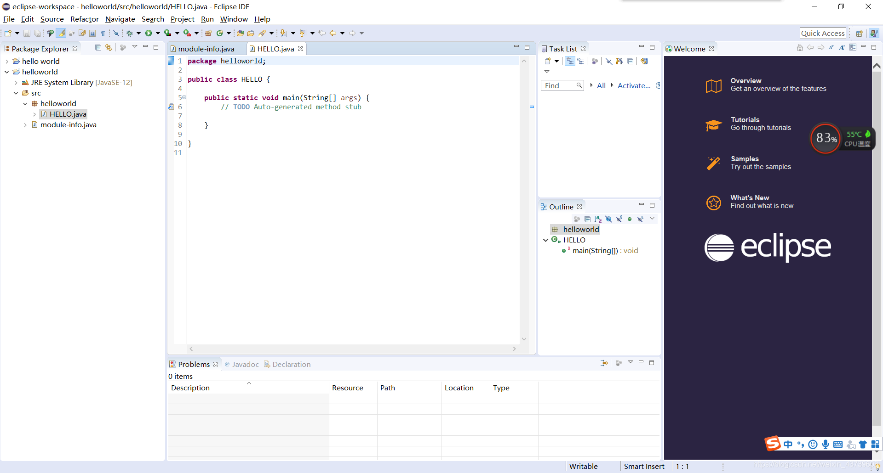Activate the Highlight/Mark Occurrences toolbar icon
The width and height of the screenshot is (883, 473).
61,33
